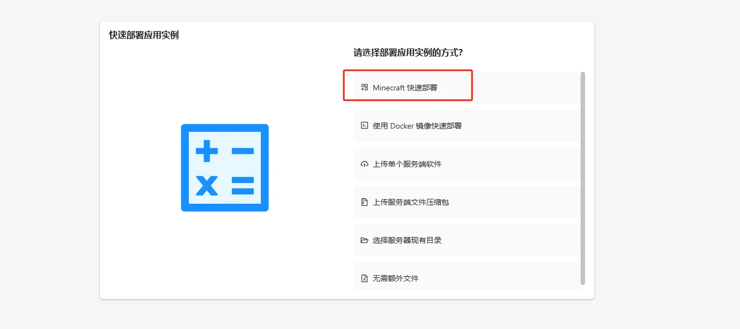Viewport: 740px width, 329px height.
Task: Click the cloud upload icon
Action: pyautogui.click(x=365, y=164)
